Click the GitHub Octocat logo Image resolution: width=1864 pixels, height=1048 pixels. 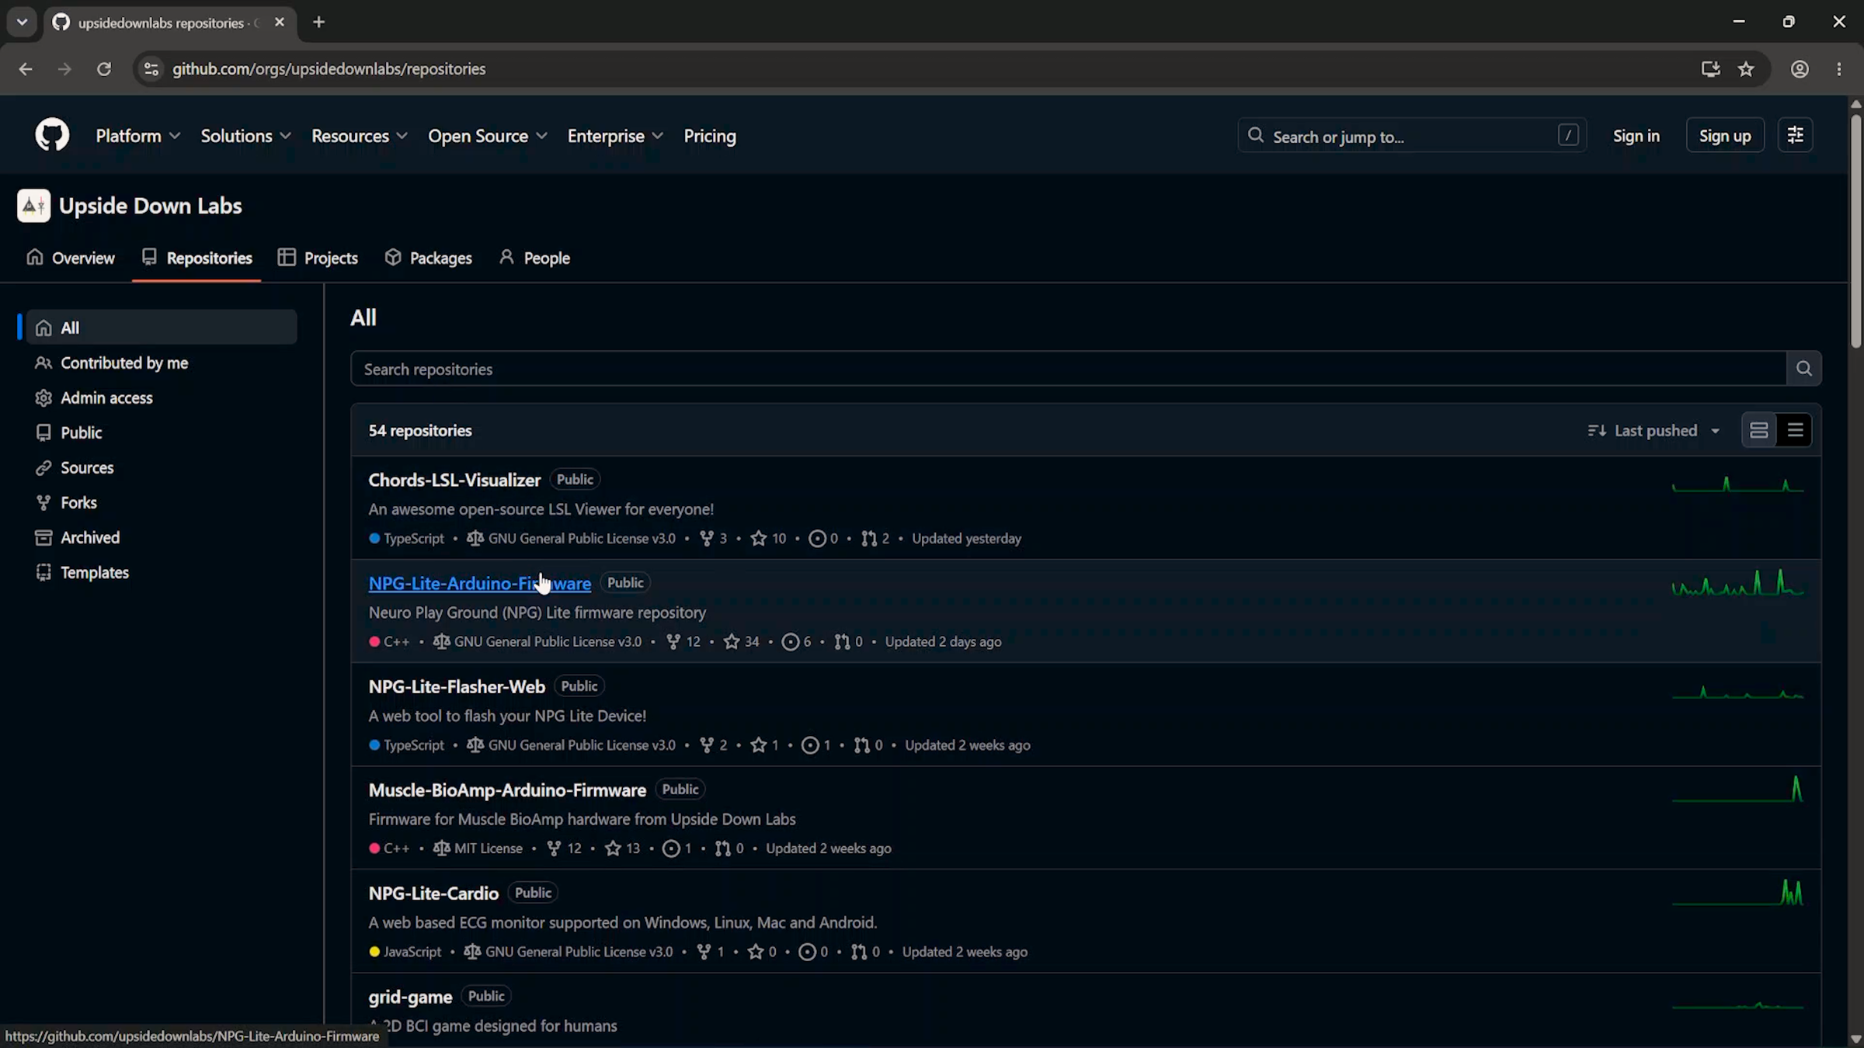pos(52,135)
